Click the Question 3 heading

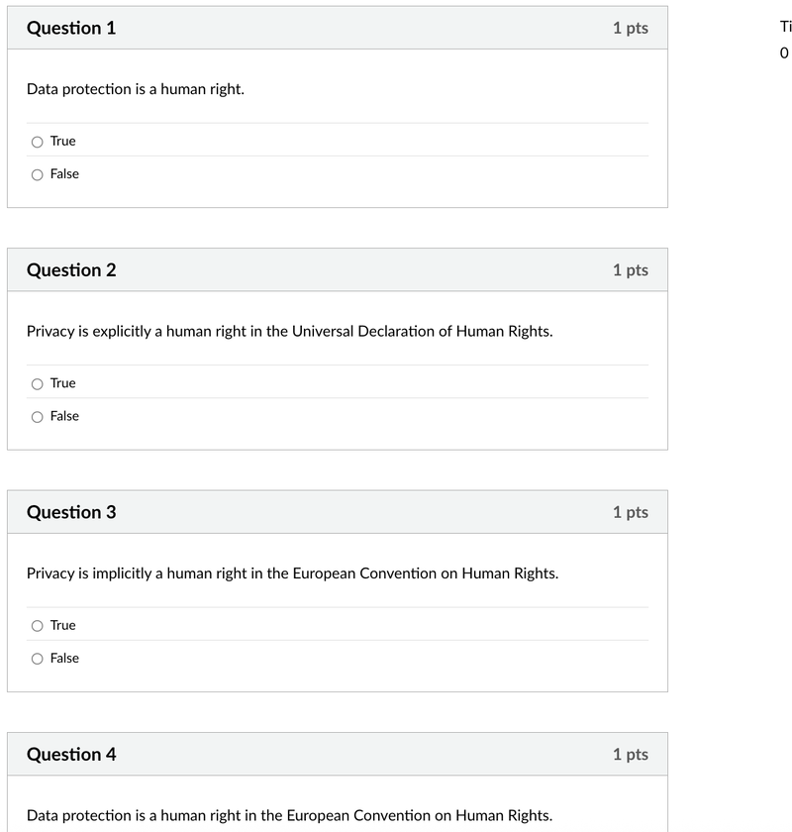tap(71, 512)
